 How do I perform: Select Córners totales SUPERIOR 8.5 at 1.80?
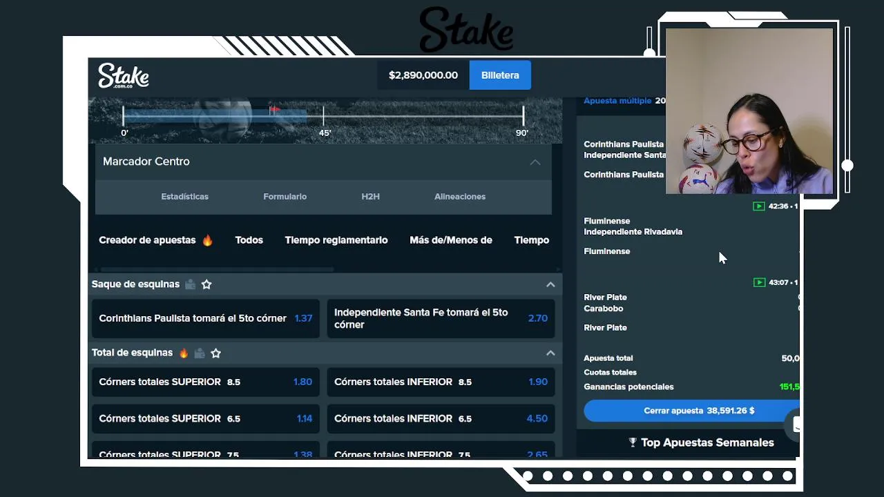click(x=206, y=382)
